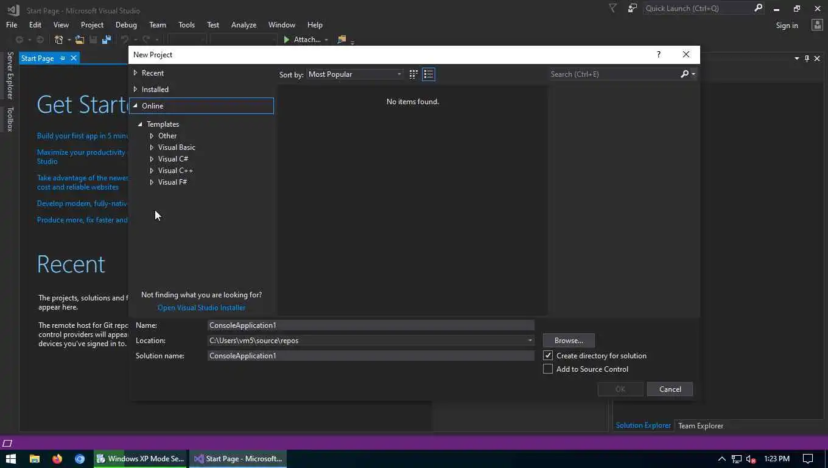Open the Analyze menu
This screenshot has width=828, height=468.
244,25
